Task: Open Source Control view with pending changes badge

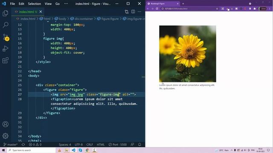Action: tap(6, 37)
